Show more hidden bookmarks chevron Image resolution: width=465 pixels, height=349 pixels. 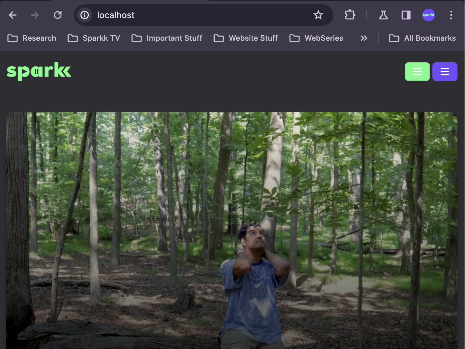(364, 38)
